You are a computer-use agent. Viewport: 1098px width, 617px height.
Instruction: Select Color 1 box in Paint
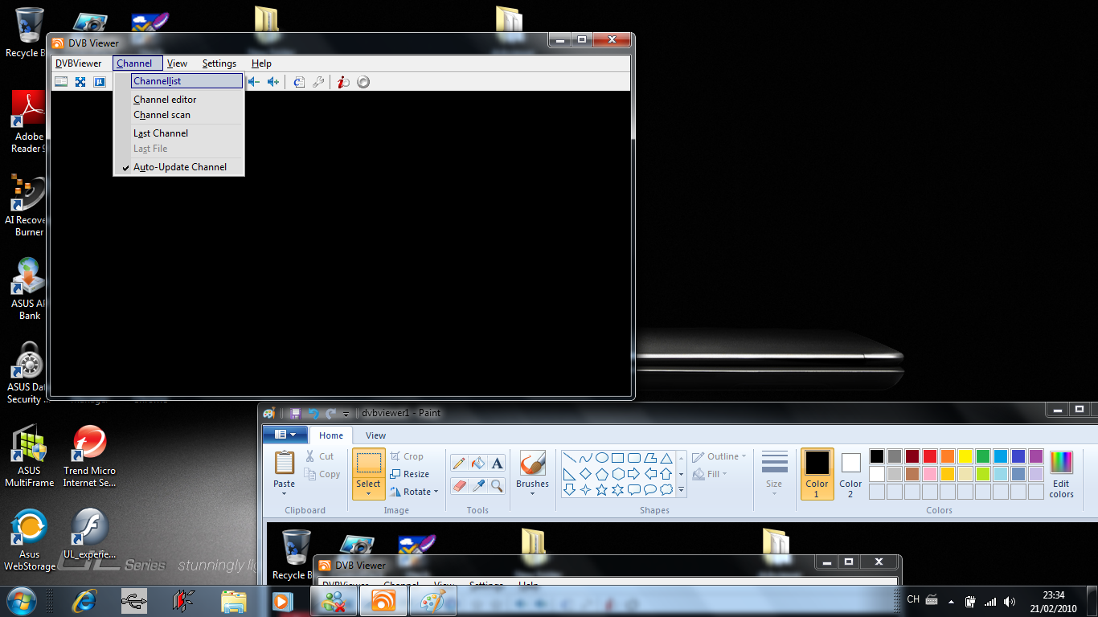(x=817, y=475)
